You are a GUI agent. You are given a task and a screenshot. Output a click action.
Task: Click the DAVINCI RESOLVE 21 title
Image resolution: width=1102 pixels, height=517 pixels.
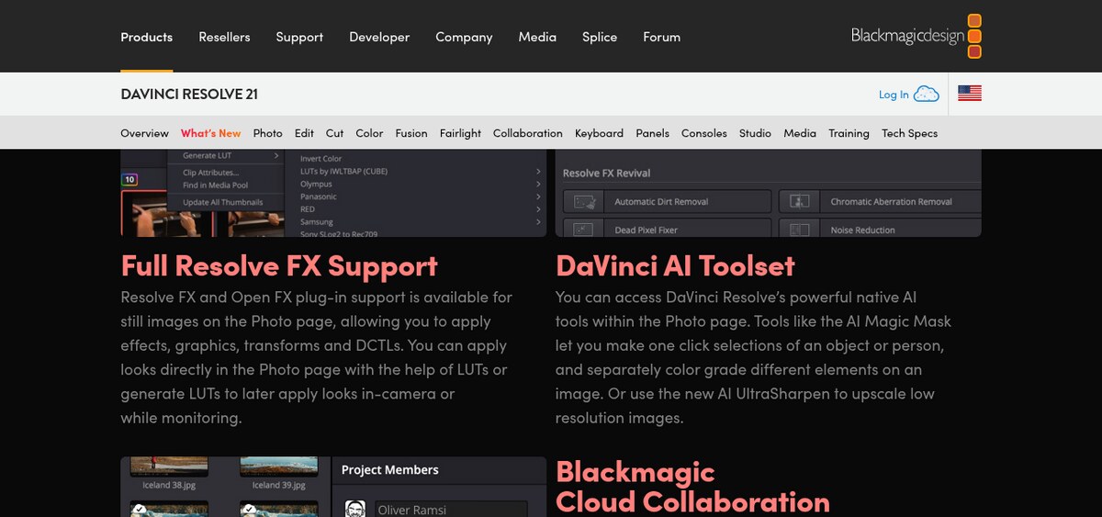(189, 94)
